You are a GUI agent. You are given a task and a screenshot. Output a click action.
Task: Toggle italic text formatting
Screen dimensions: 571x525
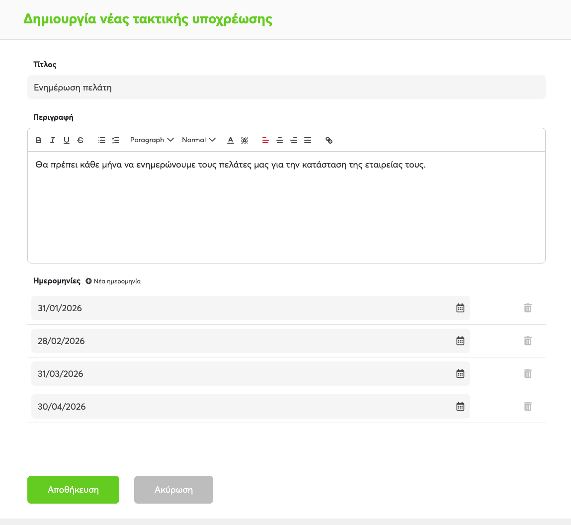[x=53, y=140]
